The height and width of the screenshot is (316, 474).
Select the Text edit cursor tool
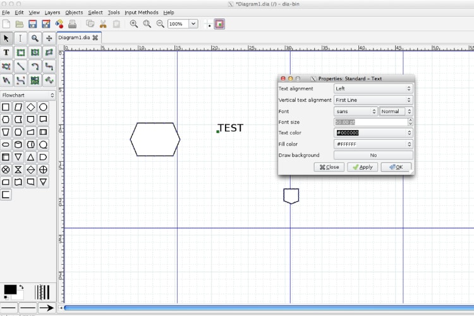[x=20, y=39]
